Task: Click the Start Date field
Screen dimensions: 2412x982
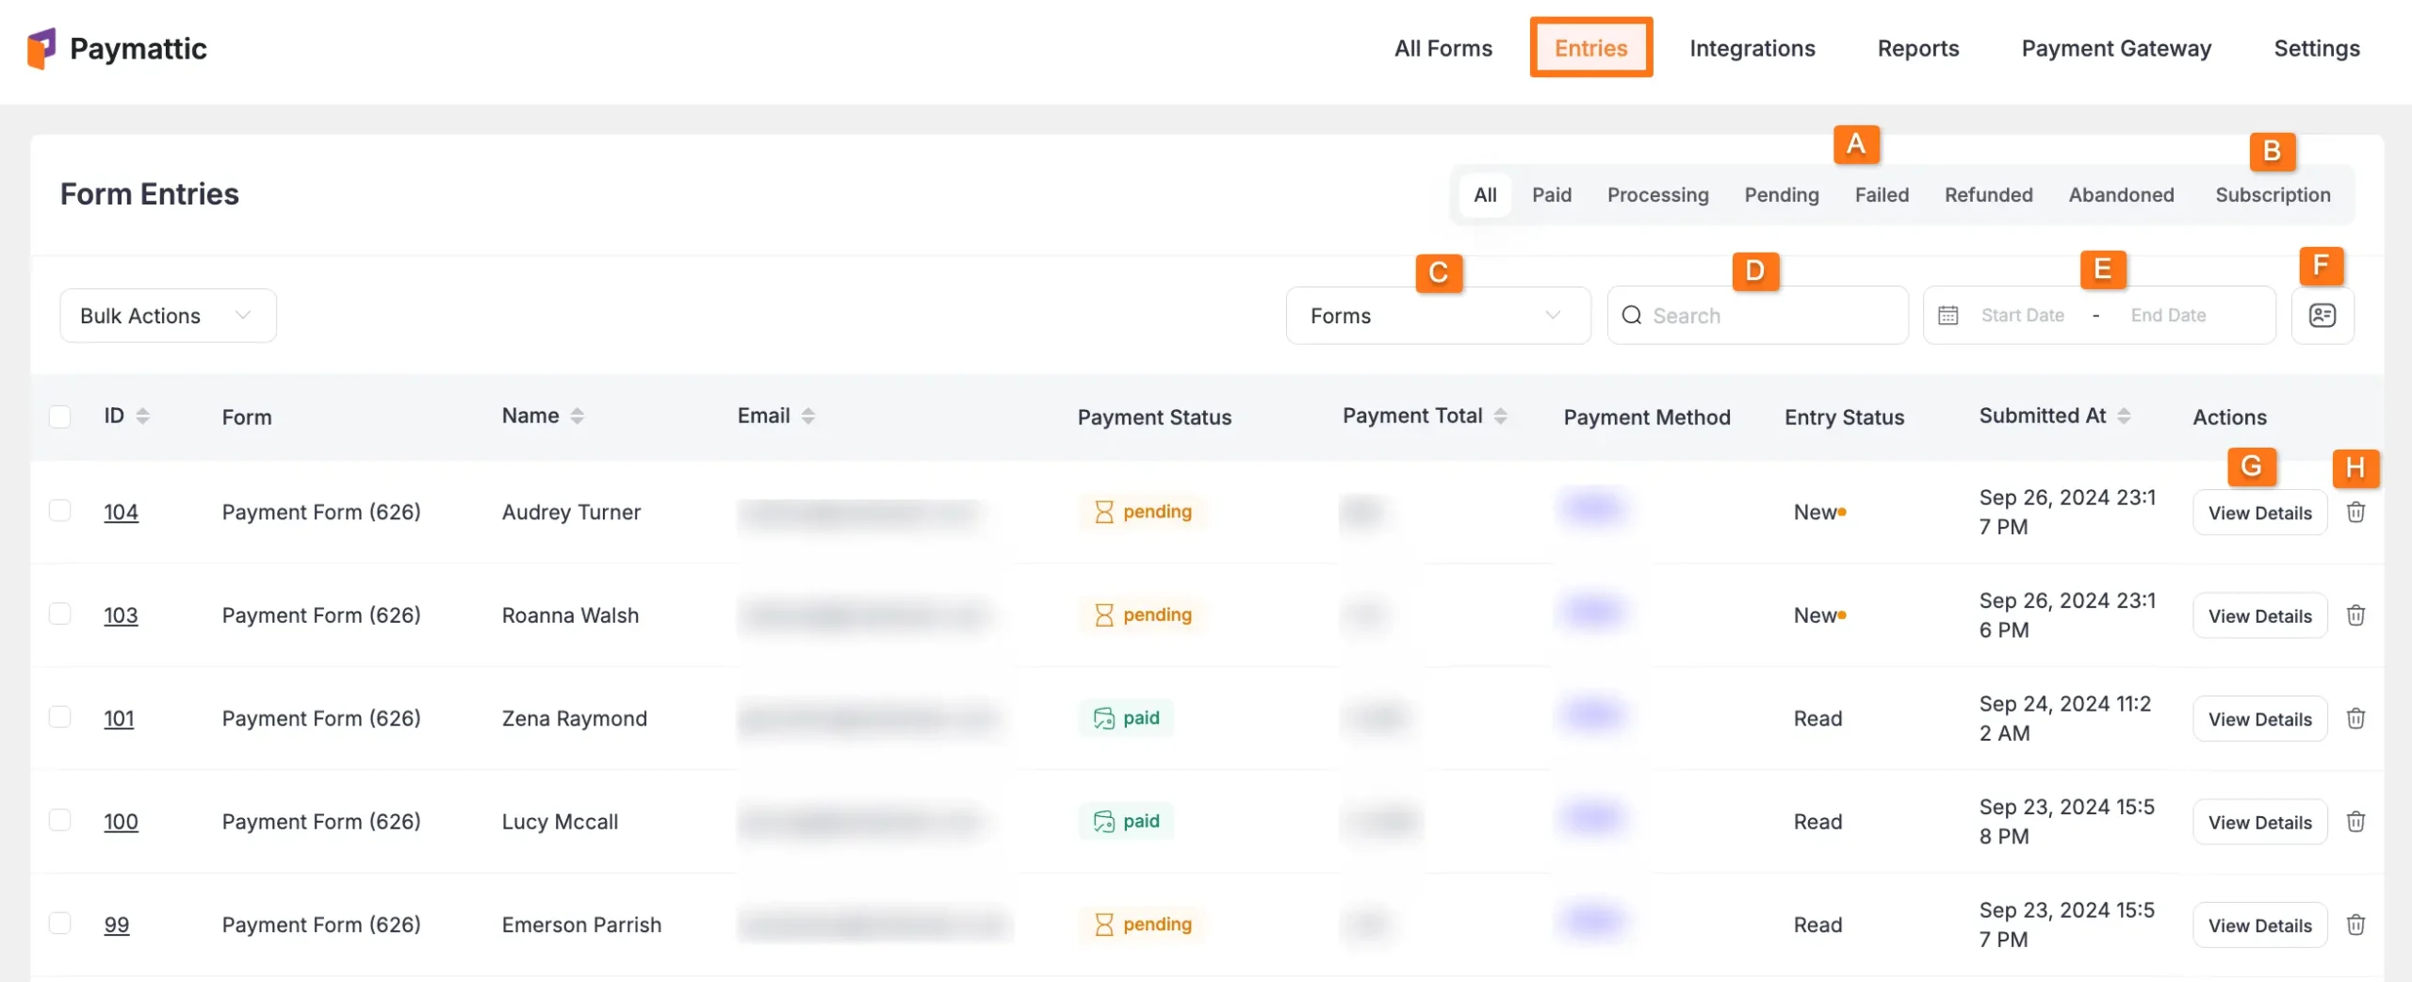Action: pos(2022,315)
